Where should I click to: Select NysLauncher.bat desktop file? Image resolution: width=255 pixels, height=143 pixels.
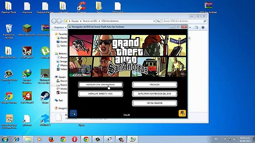[x=45, y=8]
